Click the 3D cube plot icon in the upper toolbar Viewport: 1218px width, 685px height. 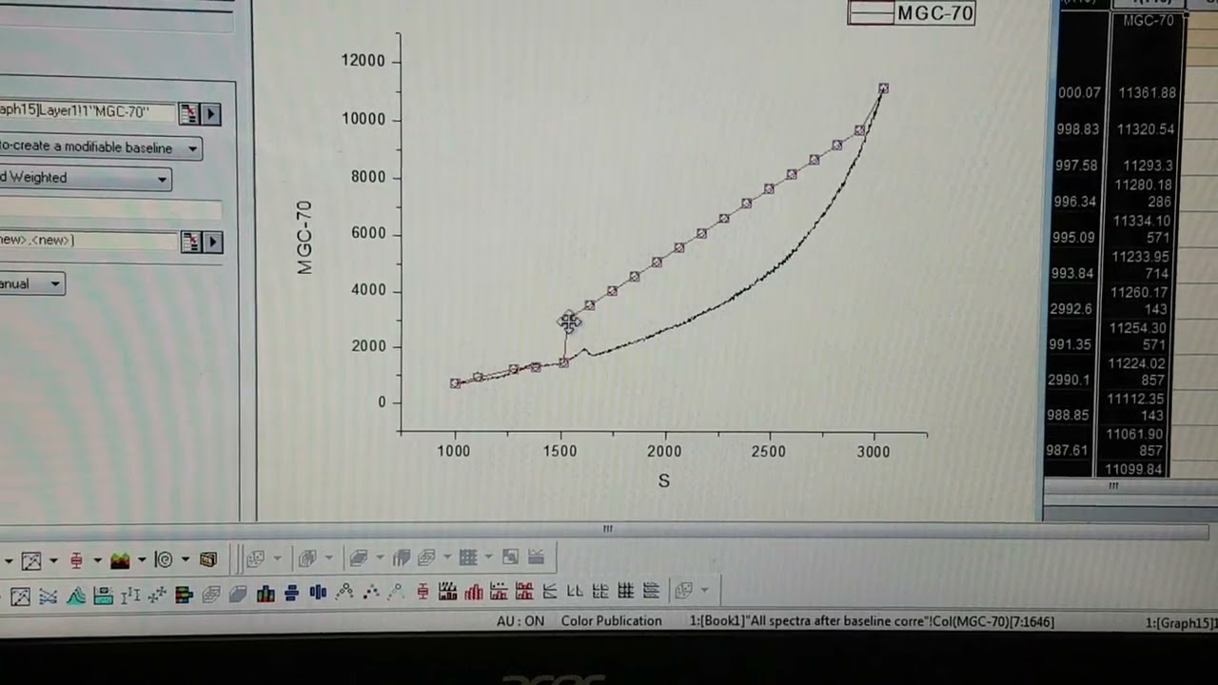[208, 559]
